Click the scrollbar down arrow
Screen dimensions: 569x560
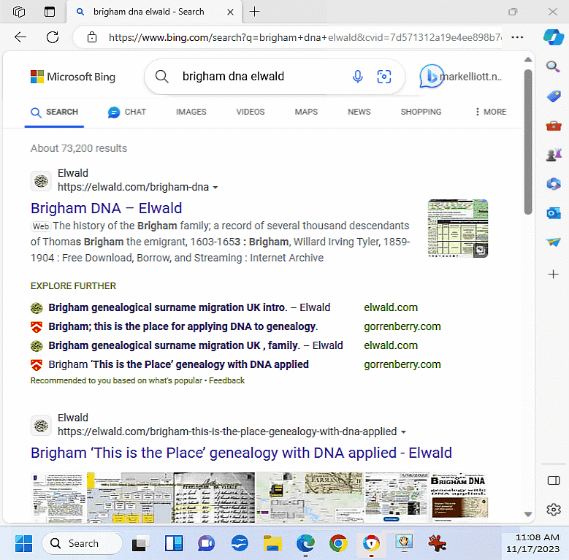(528, 514)
